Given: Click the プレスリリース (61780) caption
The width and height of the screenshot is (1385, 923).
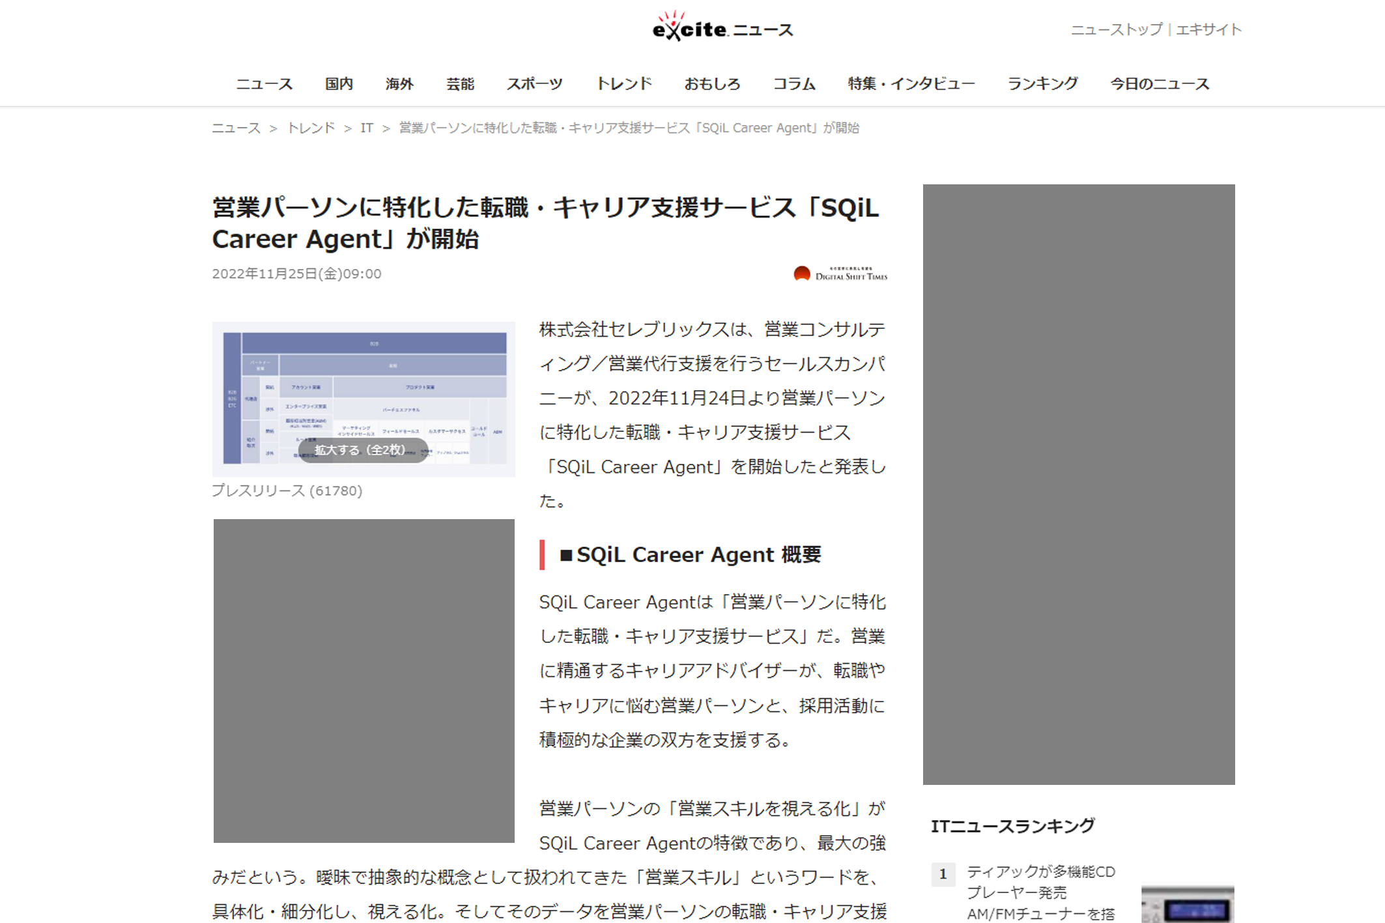Looking at the screenshot, I should 287,490.
